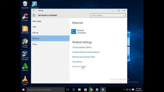Open the HomeGroup link
This screenshot has height=92, width=164.
click(77, 62)
